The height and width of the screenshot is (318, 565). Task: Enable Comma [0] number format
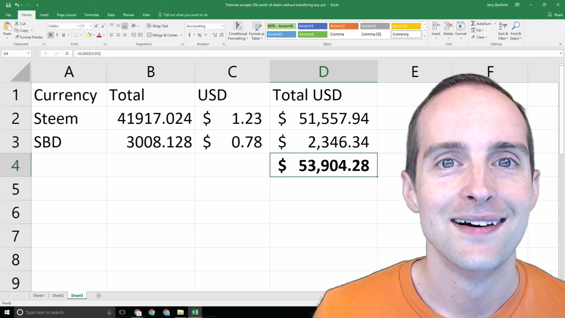(x=371, y=34)
